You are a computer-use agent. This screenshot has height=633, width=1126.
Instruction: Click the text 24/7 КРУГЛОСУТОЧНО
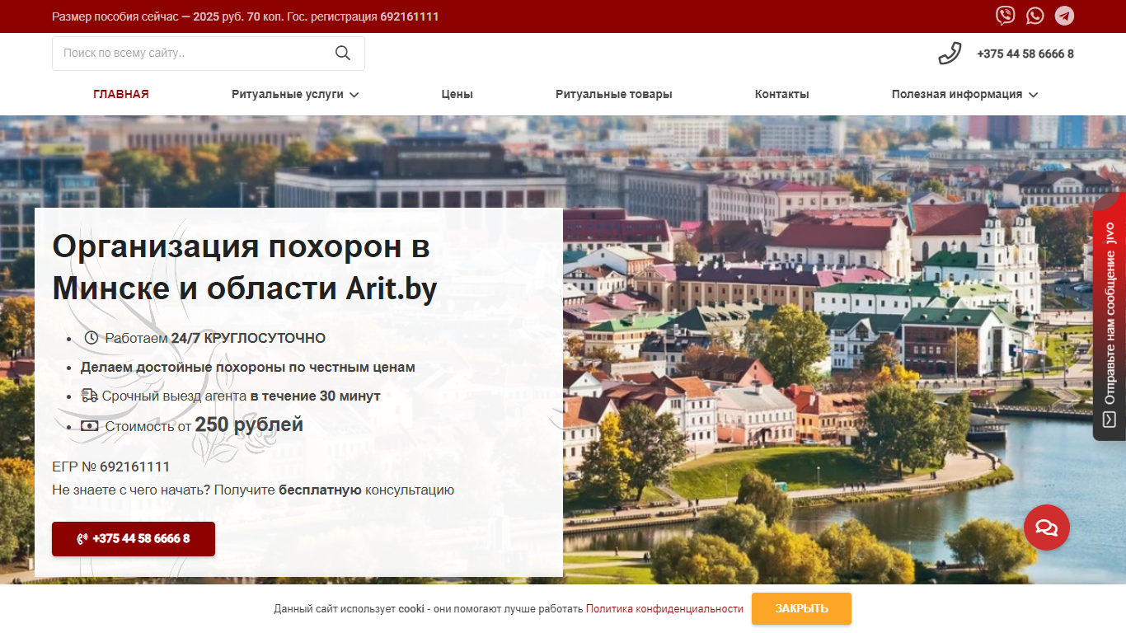pyautogui.click(x=248, y=338)
